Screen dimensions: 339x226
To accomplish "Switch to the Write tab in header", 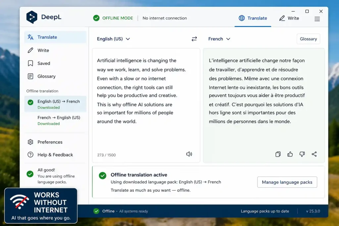I will [289, 18].
